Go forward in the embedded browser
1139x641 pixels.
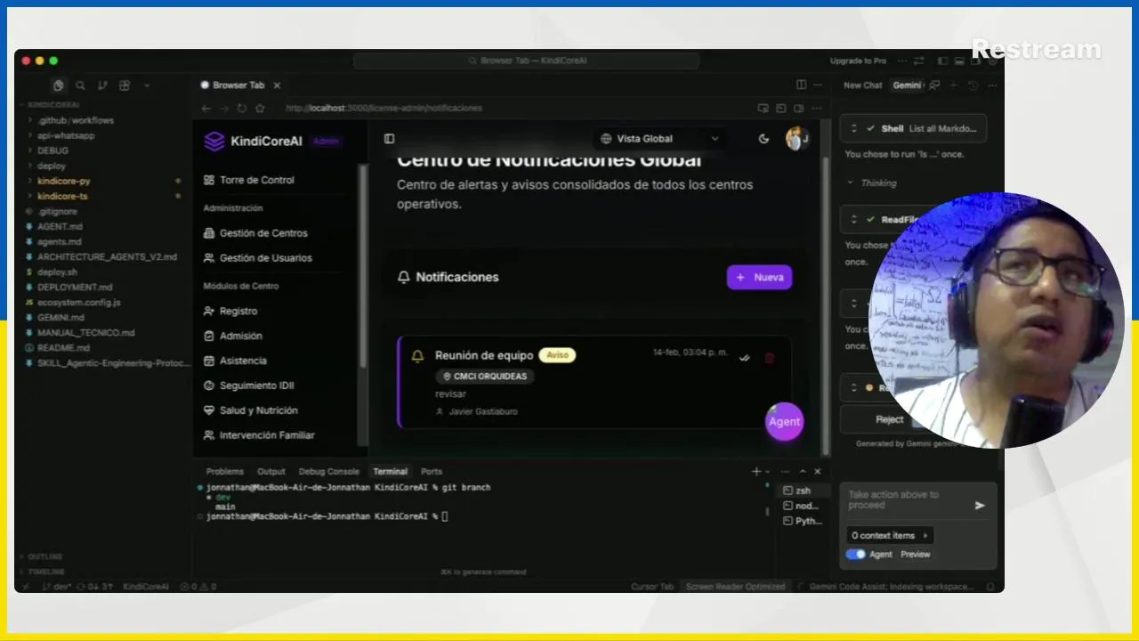(x=224, y=108)
